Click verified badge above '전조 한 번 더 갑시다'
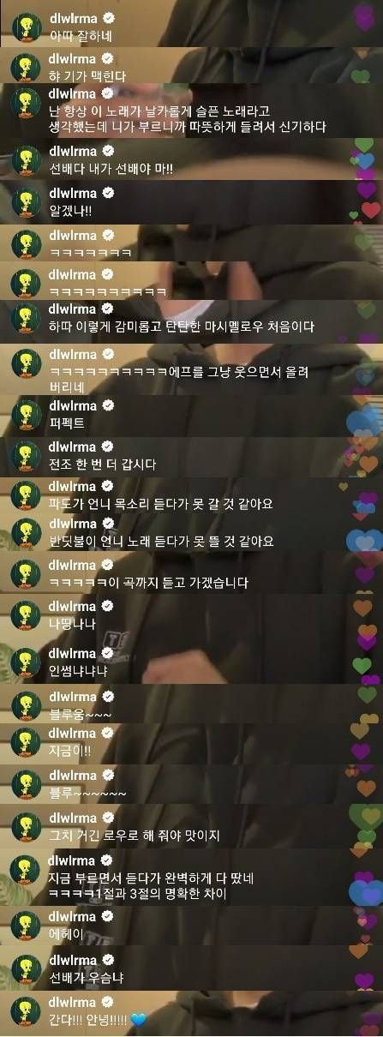 point(109,447)
